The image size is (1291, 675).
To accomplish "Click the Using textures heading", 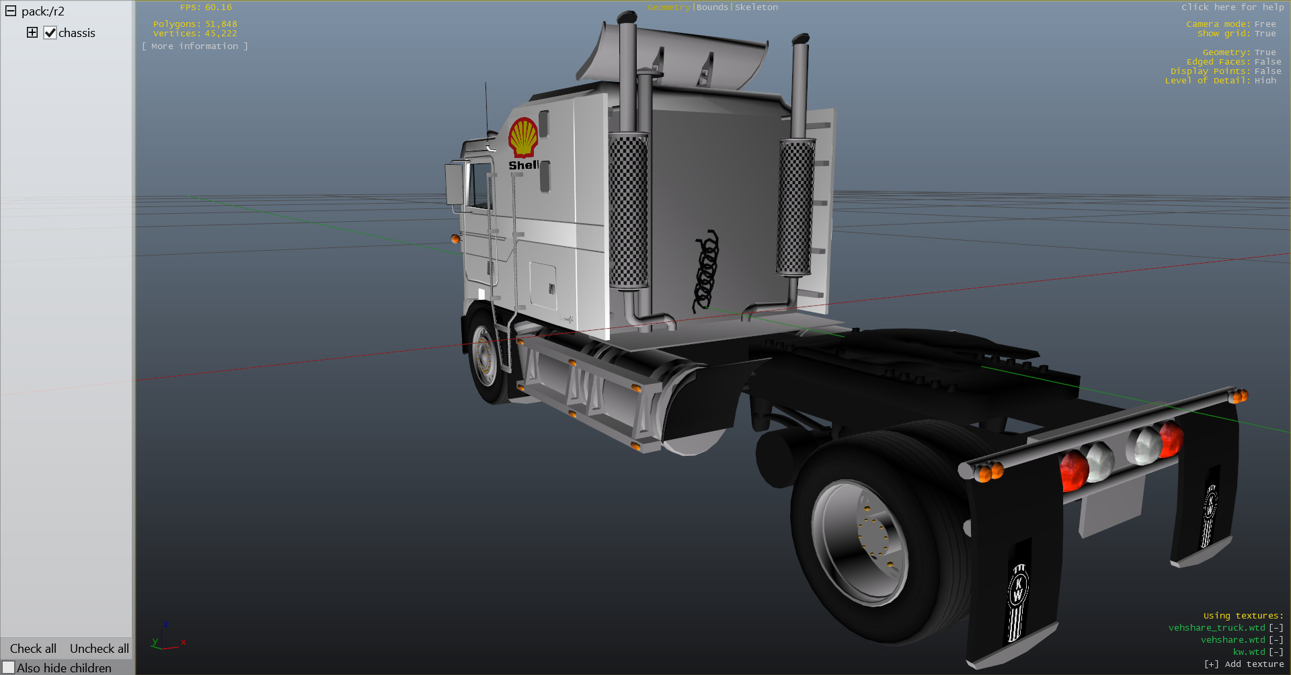I will (x=1243, y=615).
